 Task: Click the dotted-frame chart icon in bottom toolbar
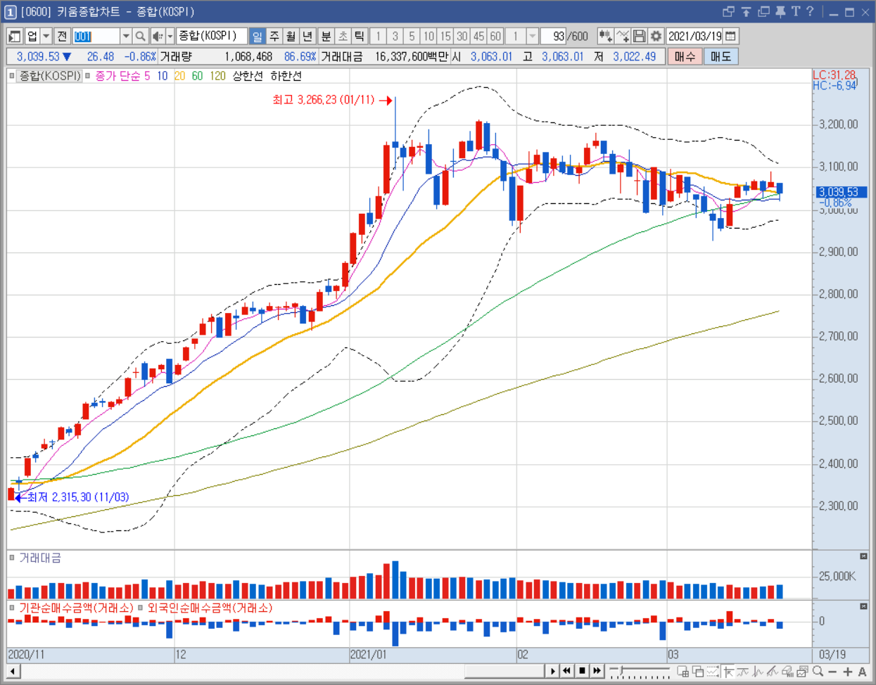click(713, 672)
